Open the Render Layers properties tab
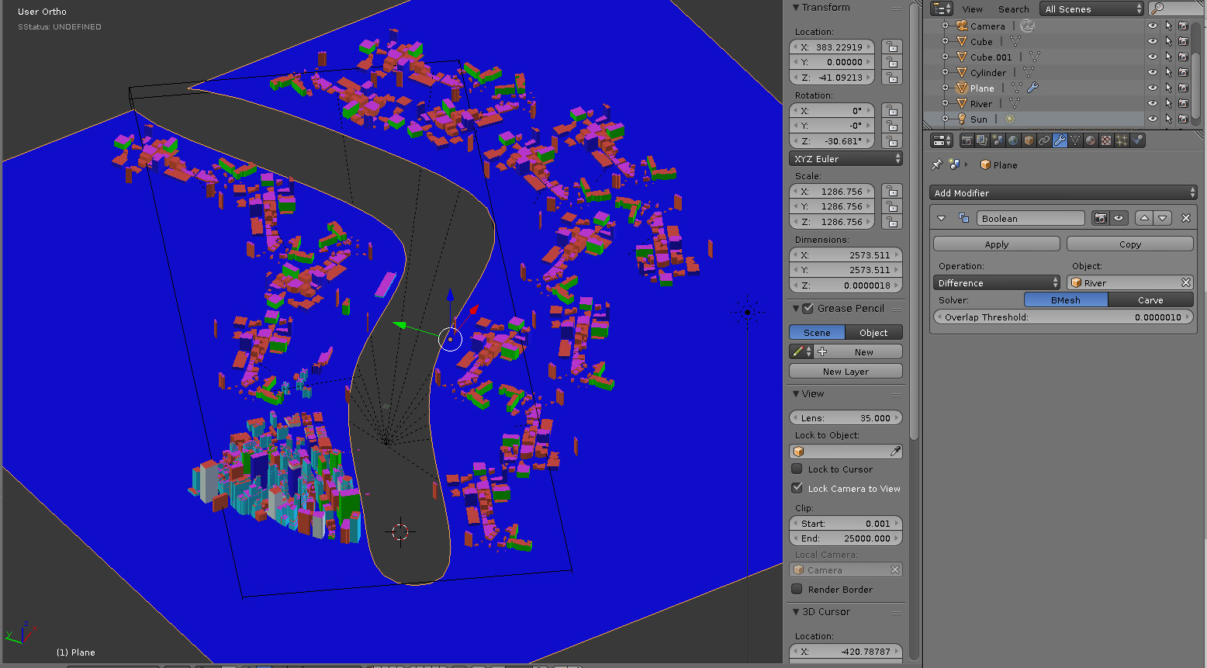The height and width of the screenshot is (668, 1207). [x=982, y=140]
